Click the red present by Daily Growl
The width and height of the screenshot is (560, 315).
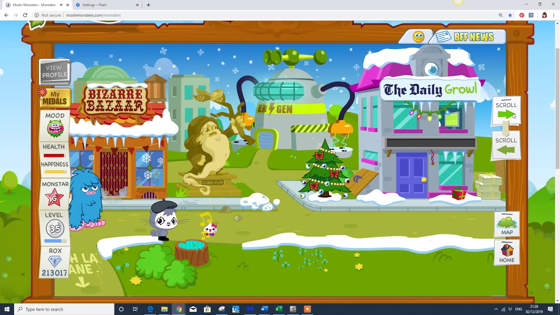(x=458, y=192)
